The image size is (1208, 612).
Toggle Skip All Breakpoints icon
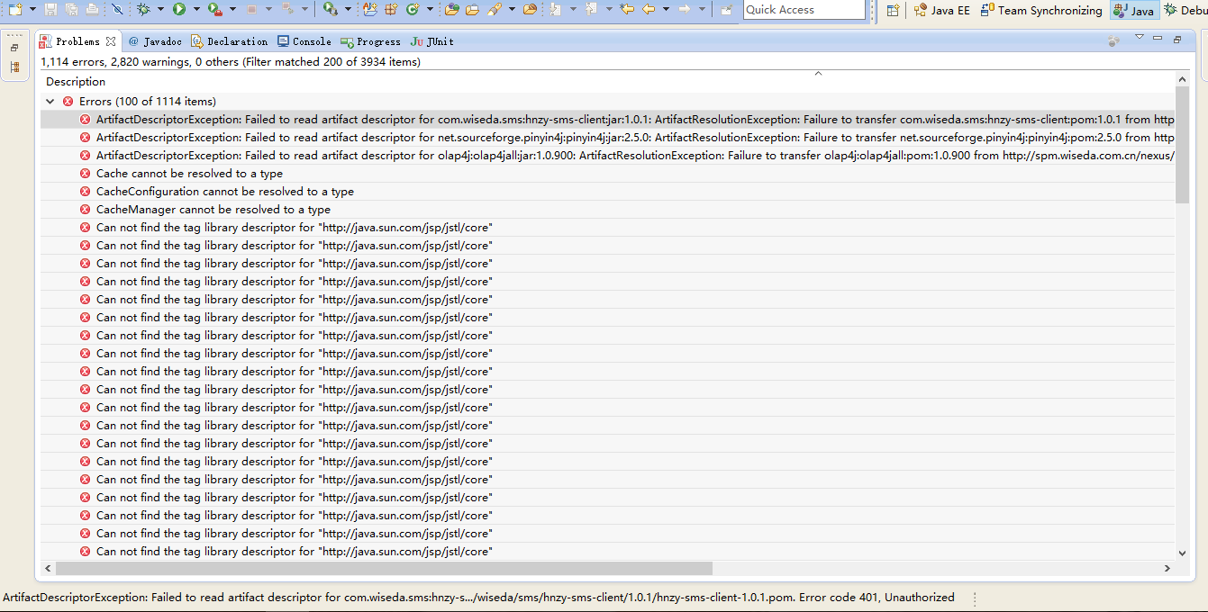[x=117, y=9]
